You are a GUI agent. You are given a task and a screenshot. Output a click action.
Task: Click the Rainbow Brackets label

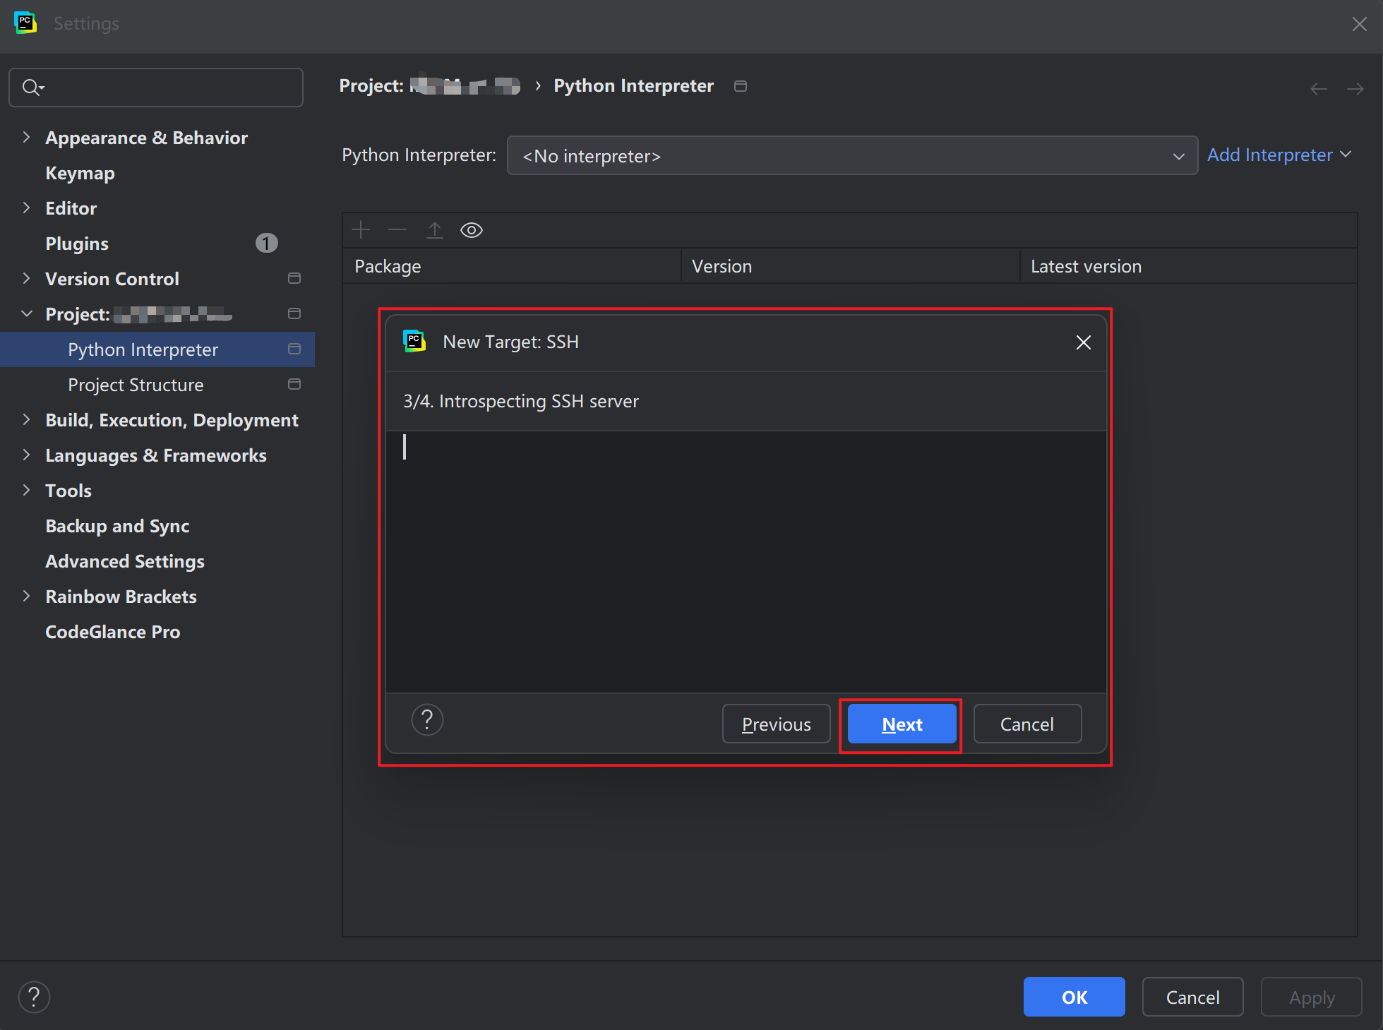click(x=121, y=597)
